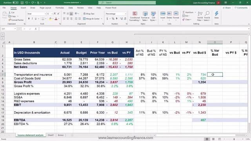Select row 9 header
The height and width of the screenshot is (141, 251).
[3, 82]
